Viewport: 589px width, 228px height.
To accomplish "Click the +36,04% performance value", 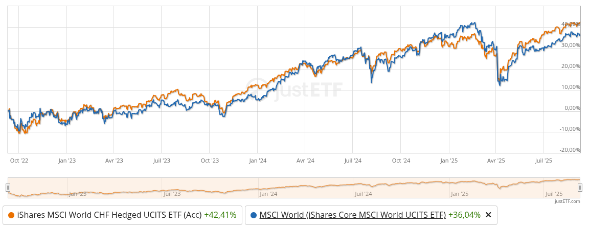I will click(x=464, y=215).
